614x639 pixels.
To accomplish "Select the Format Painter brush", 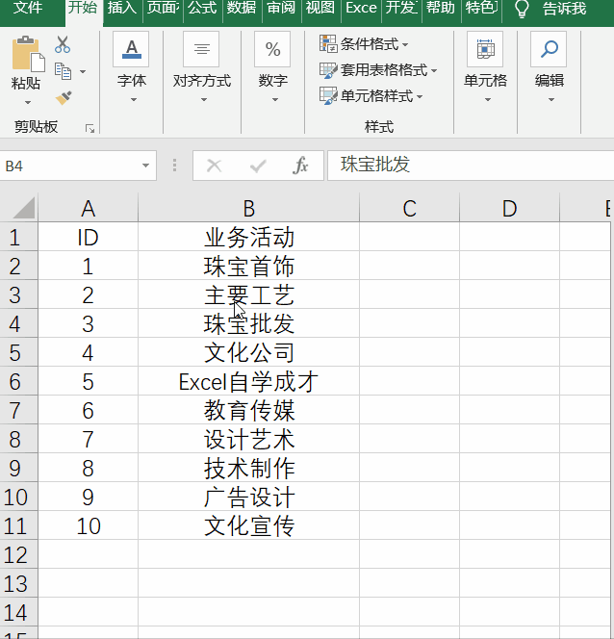I will [64, 98].
